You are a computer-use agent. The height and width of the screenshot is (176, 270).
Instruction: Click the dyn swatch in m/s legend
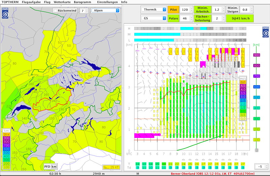click(x=243, y=82)
